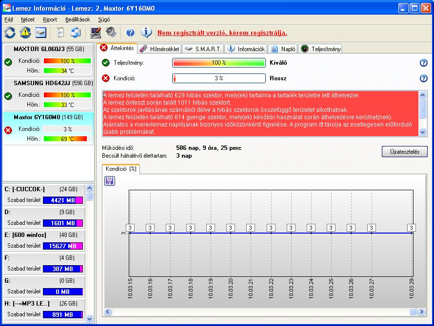
Task: Click the '3 nap' remaining lifetime value
Action: [x=184, y=156]
